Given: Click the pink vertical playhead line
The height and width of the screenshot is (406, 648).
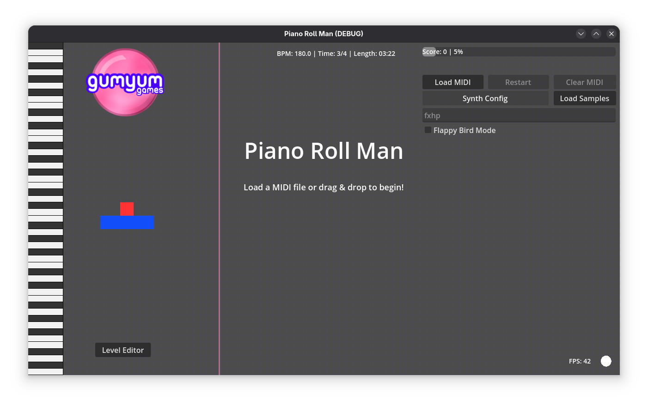Looking at the screenshot, I should (220, 209).
